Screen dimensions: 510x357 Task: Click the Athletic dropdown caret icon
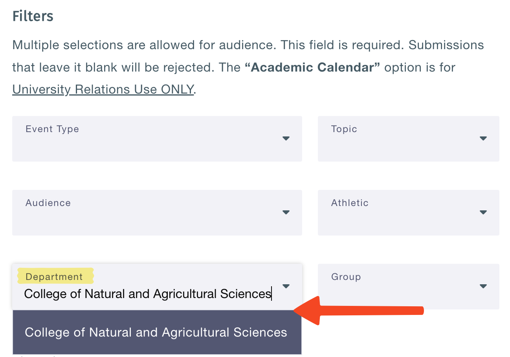pos(483,212)
